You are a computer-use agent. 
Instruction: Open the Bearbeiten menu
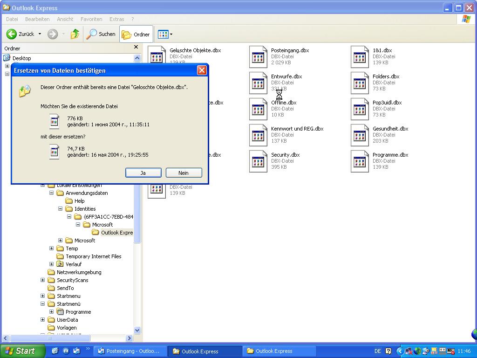[x=37, y=19]
